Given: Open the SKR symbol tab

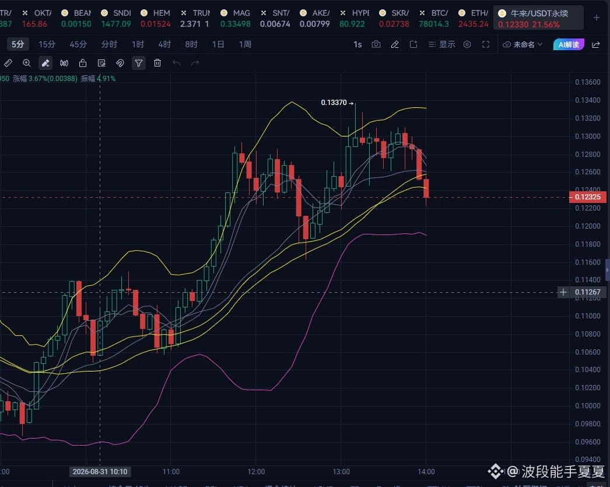Looking at the screenshot, I should 394,18.
